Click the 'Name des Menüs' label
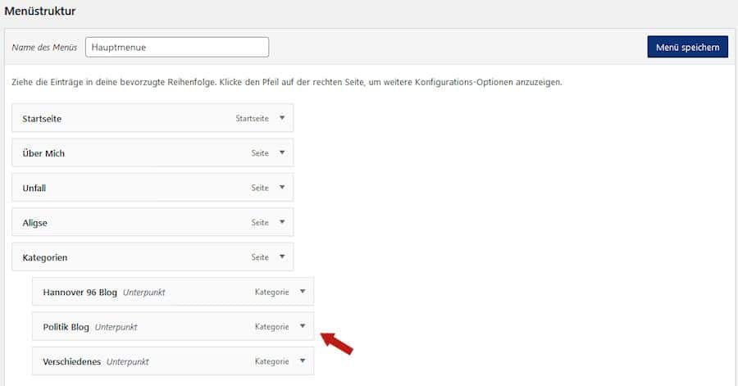The image size is (738, 386). tap(44, 48)
